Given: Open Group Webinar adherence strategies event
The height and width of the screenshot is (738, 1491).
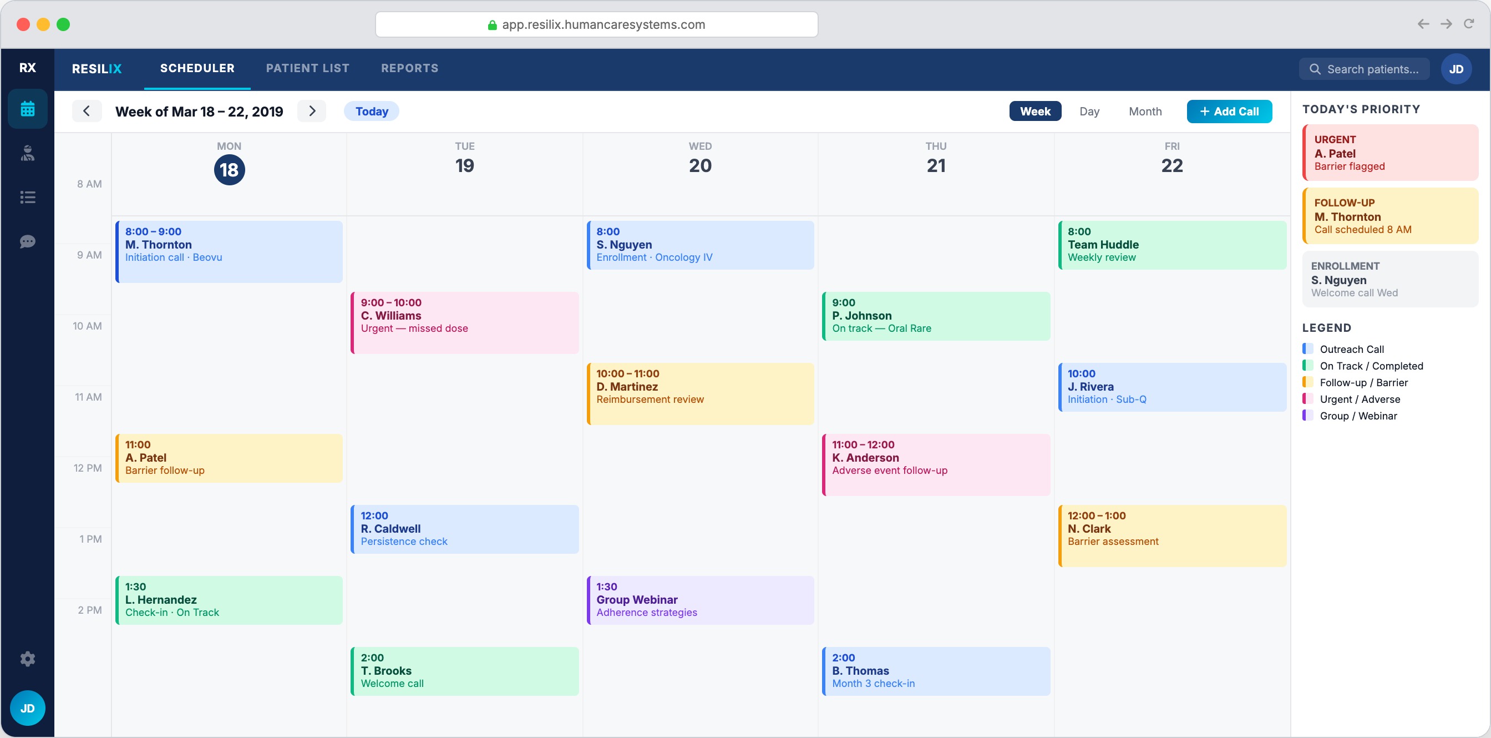Looking at the screenshot, I should pos(701,600).
